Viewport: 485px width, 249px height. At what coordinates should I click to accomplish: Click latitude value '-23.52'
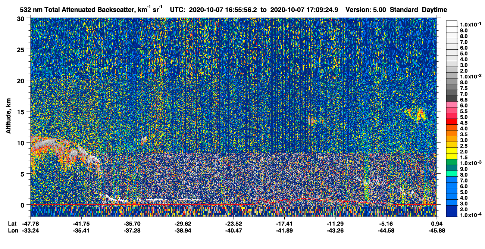click(234, 224)
